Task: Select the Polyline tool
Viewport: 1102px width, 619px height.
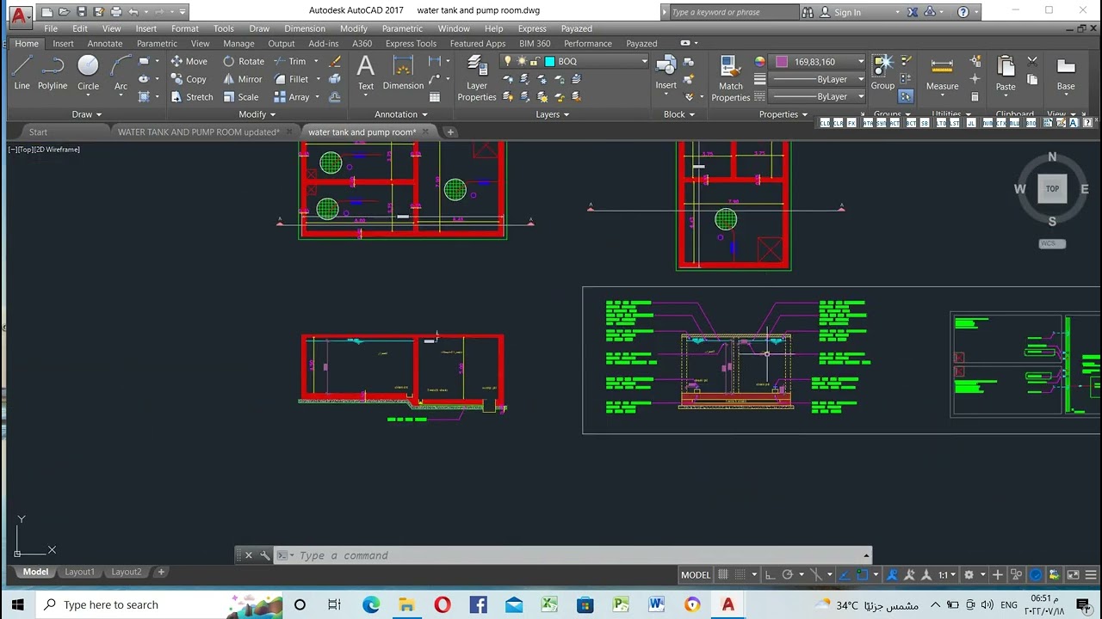Action: [53, 72]
